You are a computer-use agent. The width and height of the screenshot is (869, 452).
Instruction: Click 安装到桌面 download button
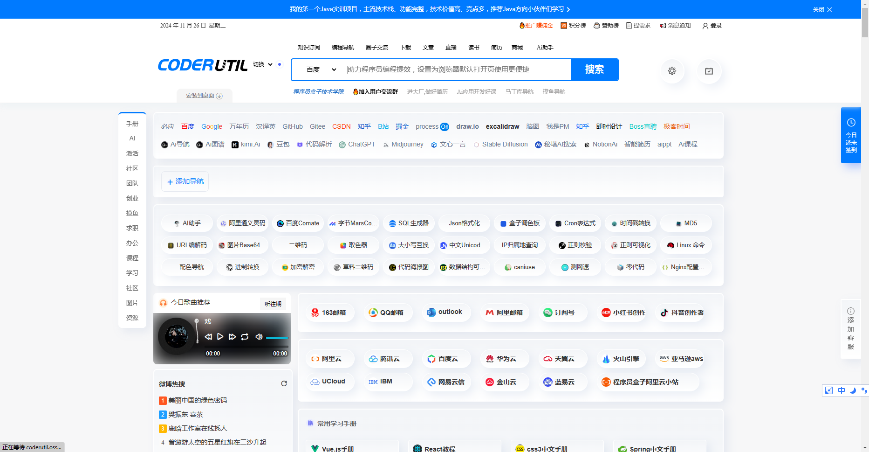(204, 96)
